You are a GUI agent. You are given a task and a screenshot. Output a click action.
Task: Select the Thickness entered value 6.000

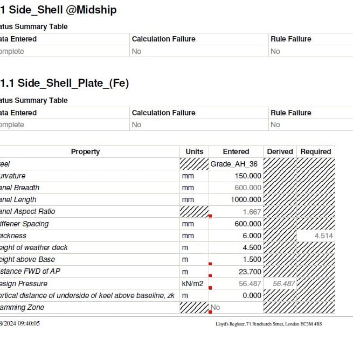point(252,236)
